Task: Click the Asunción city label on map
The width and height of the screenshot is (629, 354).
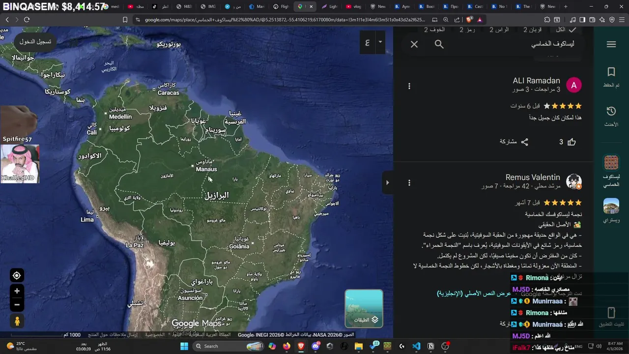Action: coord(190,298)
